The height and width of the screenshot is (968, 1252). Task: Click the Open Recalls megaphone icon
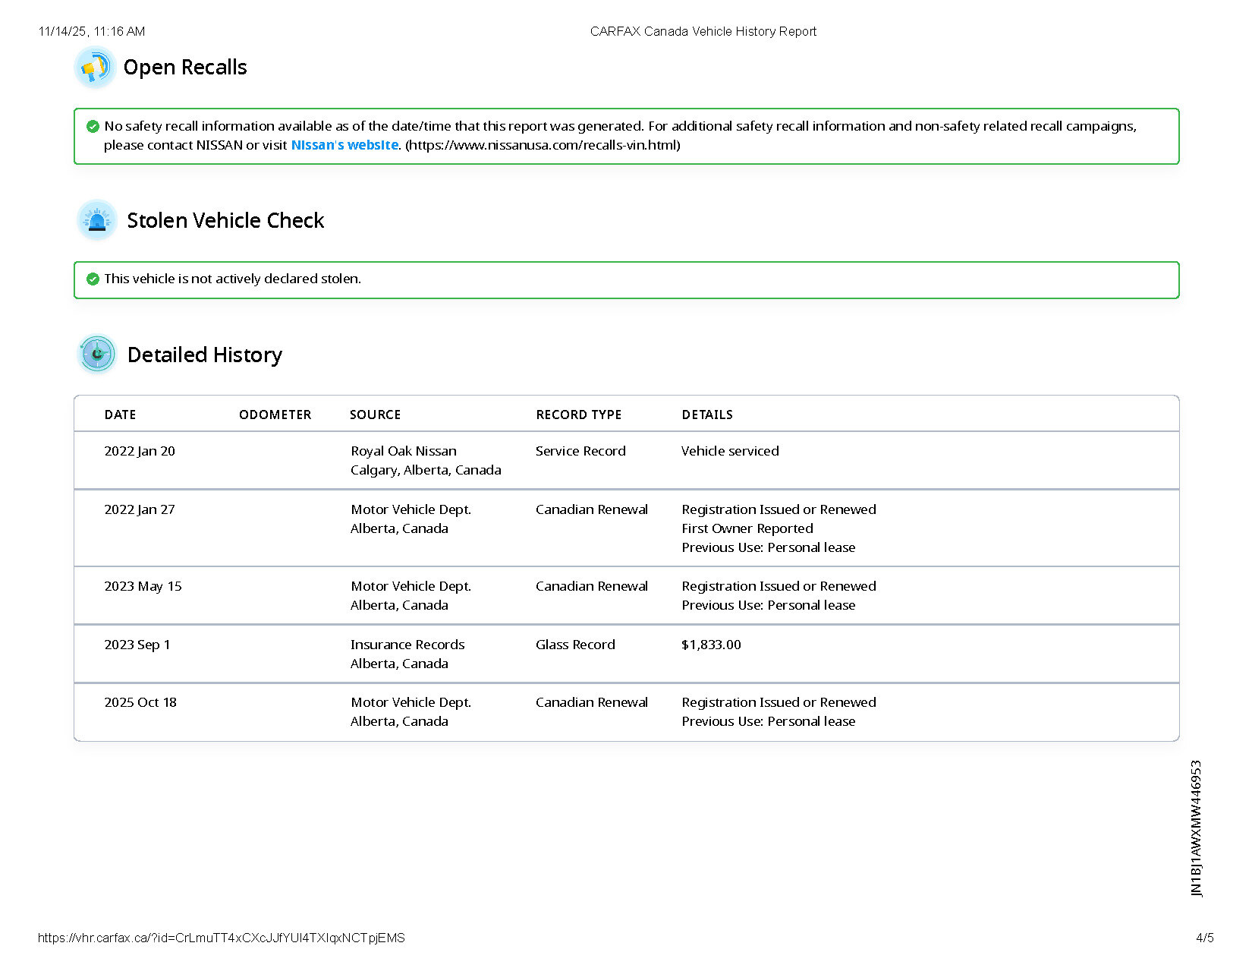[95, 68]
